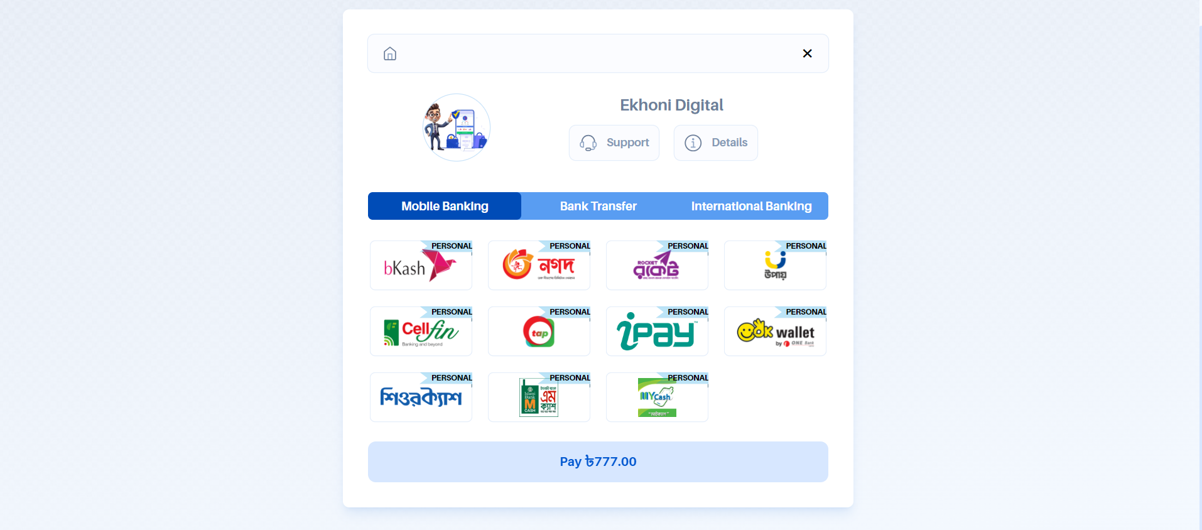The width and height of the screenshot is (1202, 530).
Task: View merchant Details
Action: 716,143
